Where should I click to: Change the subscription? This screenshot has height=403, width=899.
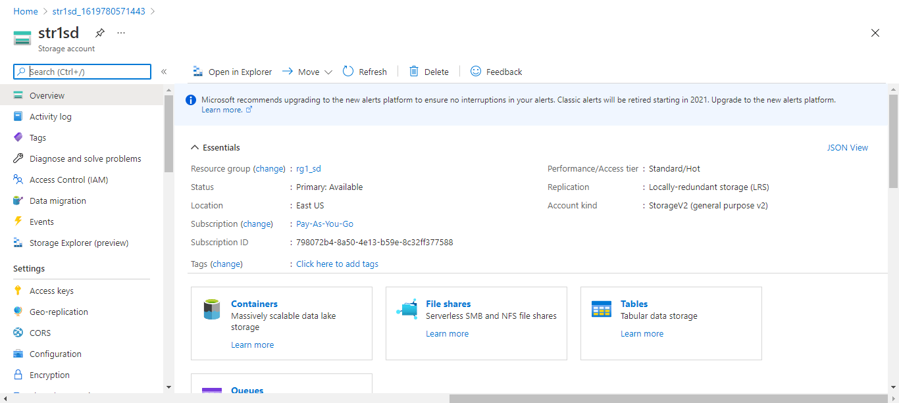coord(257,224)
